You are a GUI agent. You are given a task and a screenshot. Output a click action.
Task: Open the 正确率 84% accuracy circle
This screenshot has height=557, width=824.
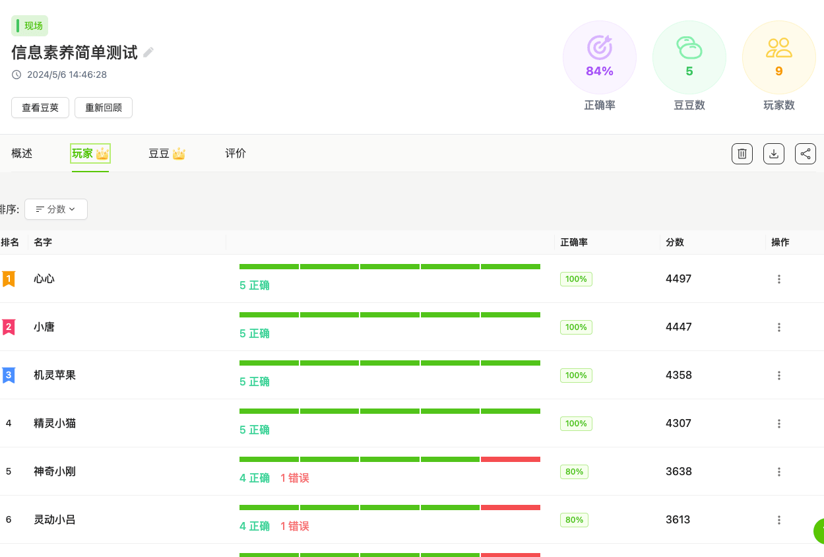click(600, 57)
